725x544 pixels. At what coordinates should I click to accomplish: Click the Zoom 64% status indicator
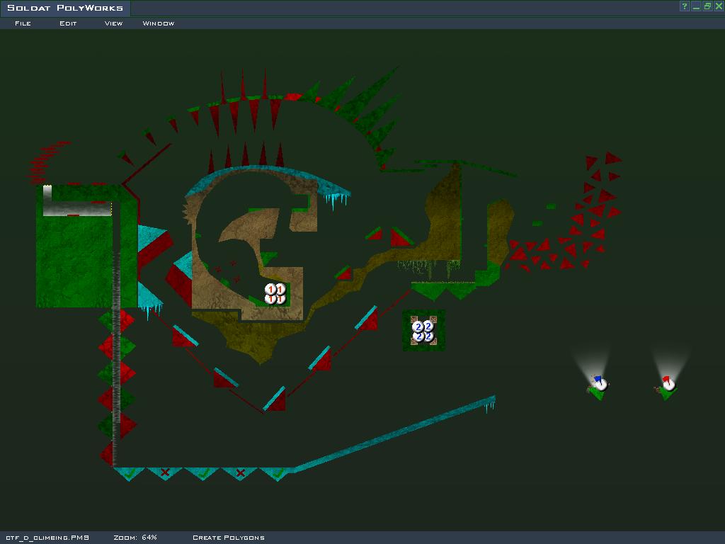[x=135, y=538]
